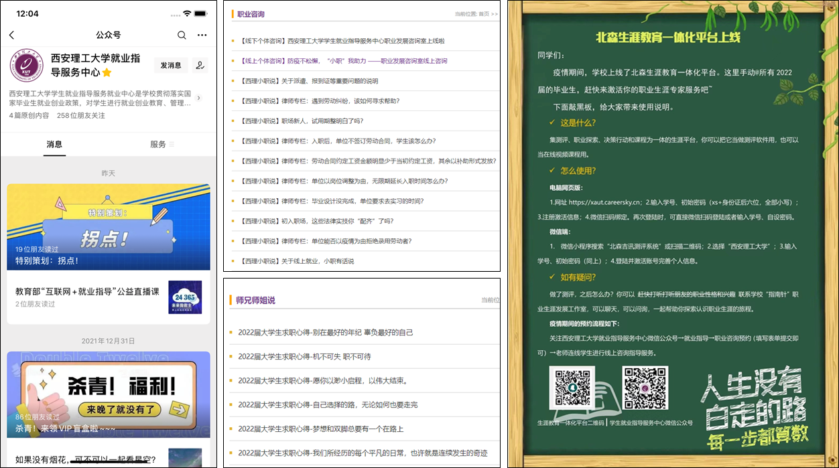Image resolution: width=839 pixels, height=468 pixels.
Task: Click the 电脑网页版 label on the poster
Action: click(566, 188)
